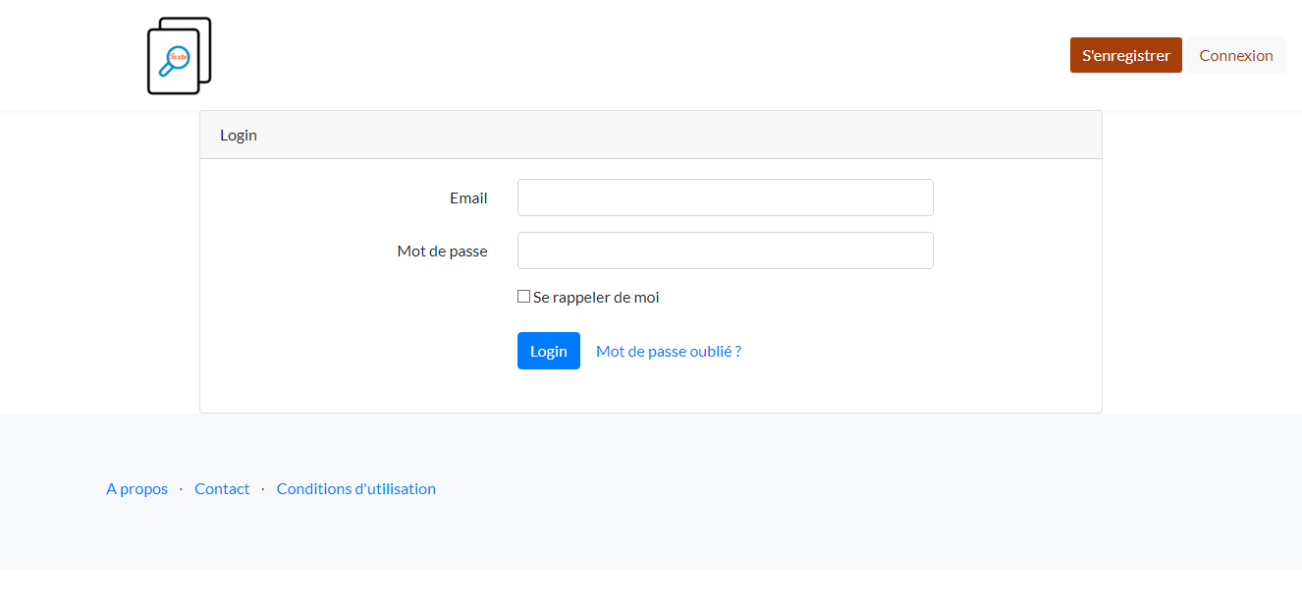Click the grey Login card header bar
The image size is (1302, 616).
[x=651, y=135]
